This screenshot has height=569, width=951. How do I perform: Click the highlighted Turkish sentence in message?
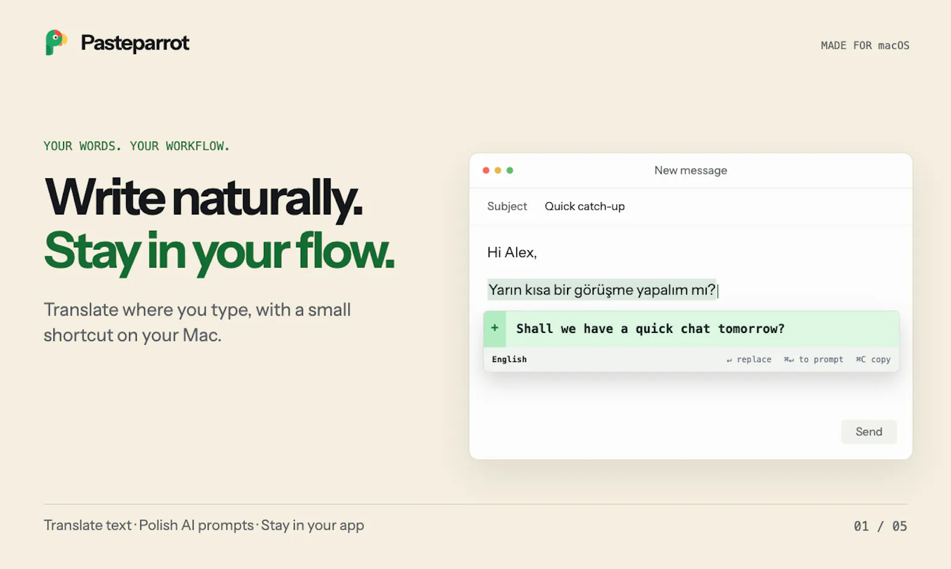click(x=602, y=290)
